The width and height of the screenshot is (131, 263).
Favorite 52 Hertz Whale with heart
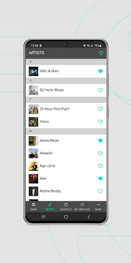[x=100, y=90]
